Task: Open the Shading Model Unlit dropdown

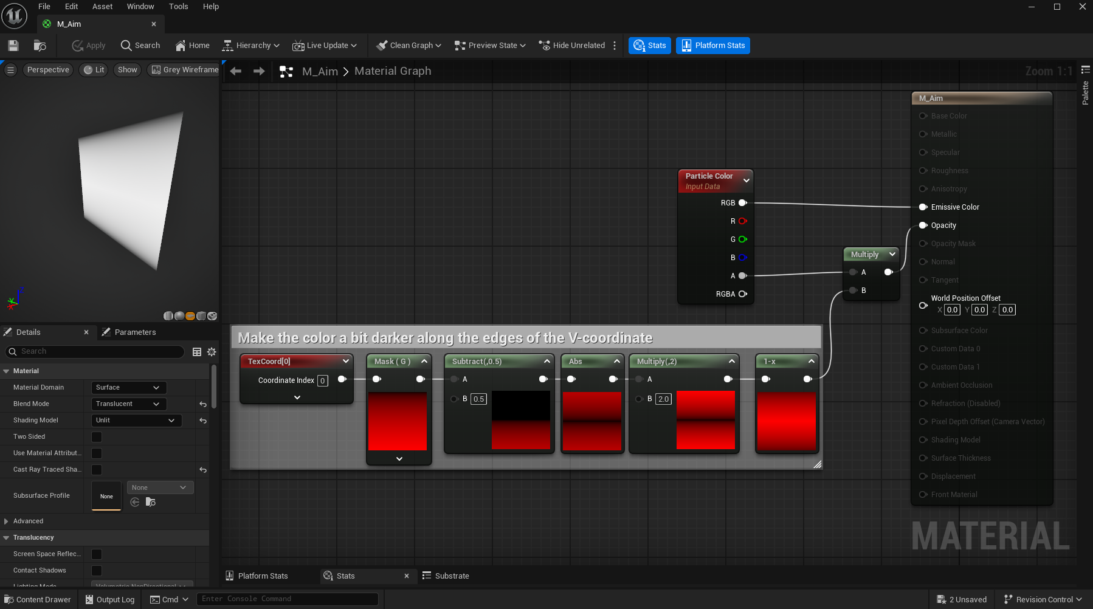Action: (136, 421)
